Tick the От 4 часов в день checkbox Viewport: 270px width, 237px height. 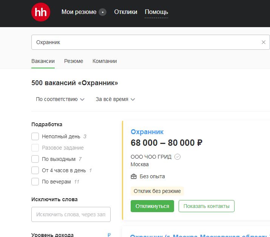point(35,170)
